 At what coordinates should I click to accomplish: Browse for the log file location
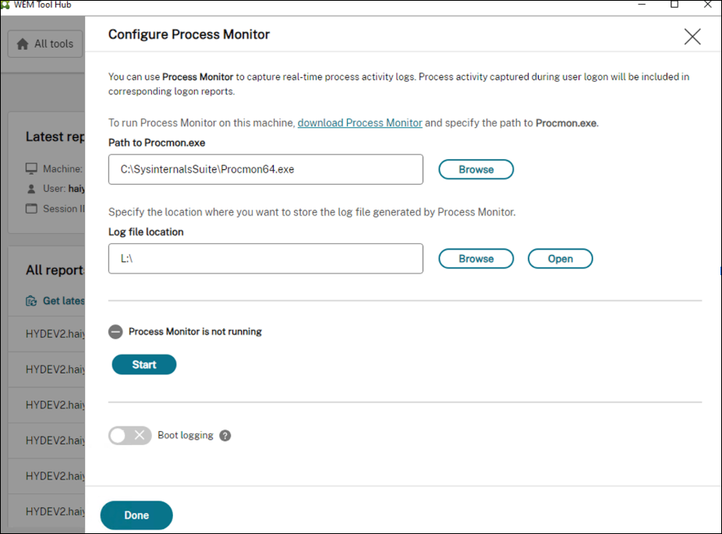pos(476,258)
